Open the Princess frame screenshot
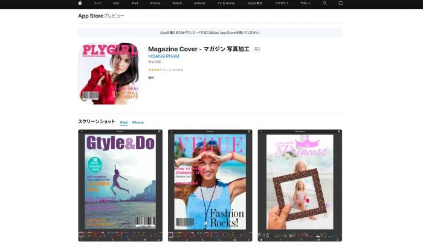The width and height of the screenshot is (423, 248). (x=300, y=185)
